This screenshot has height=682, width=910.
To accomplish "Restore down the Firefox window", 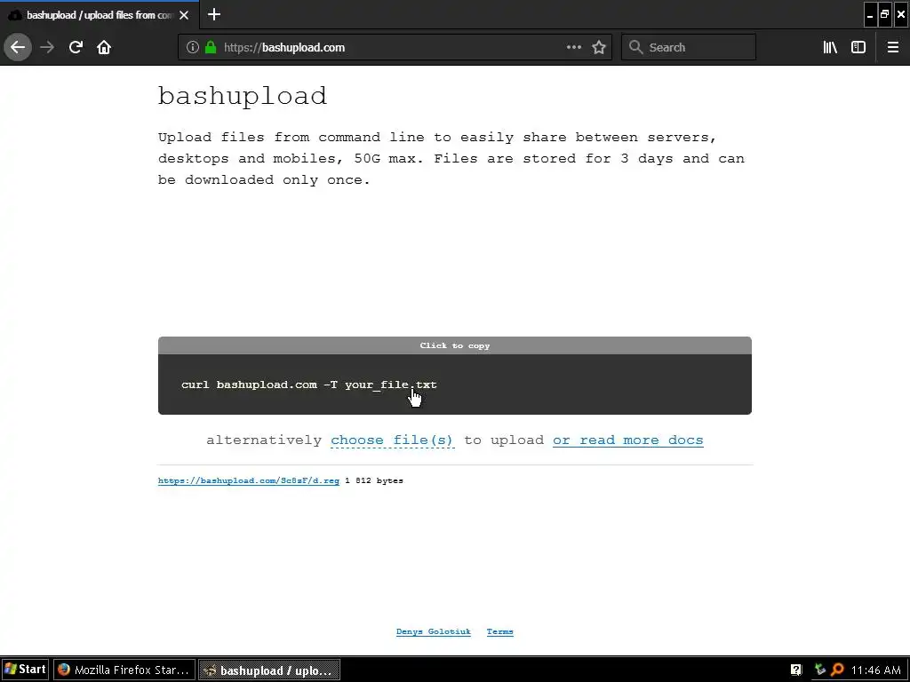I will tap(885, 14).
